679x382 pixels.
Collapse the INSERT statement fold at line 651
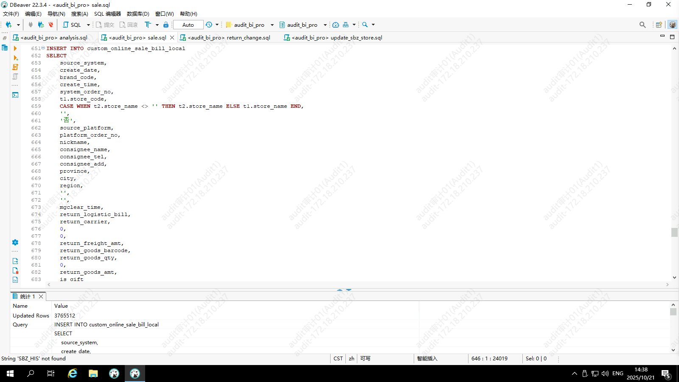click(x=43, y=48)
